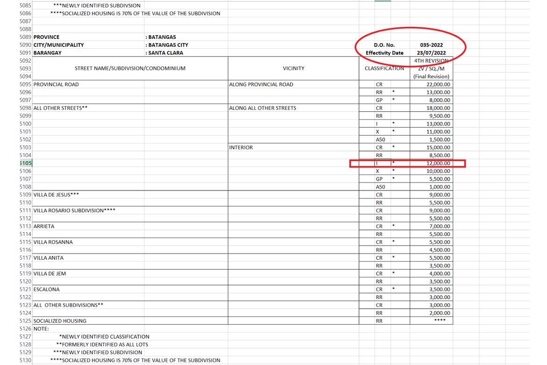Select the 12,000.00 value cell

438,163
